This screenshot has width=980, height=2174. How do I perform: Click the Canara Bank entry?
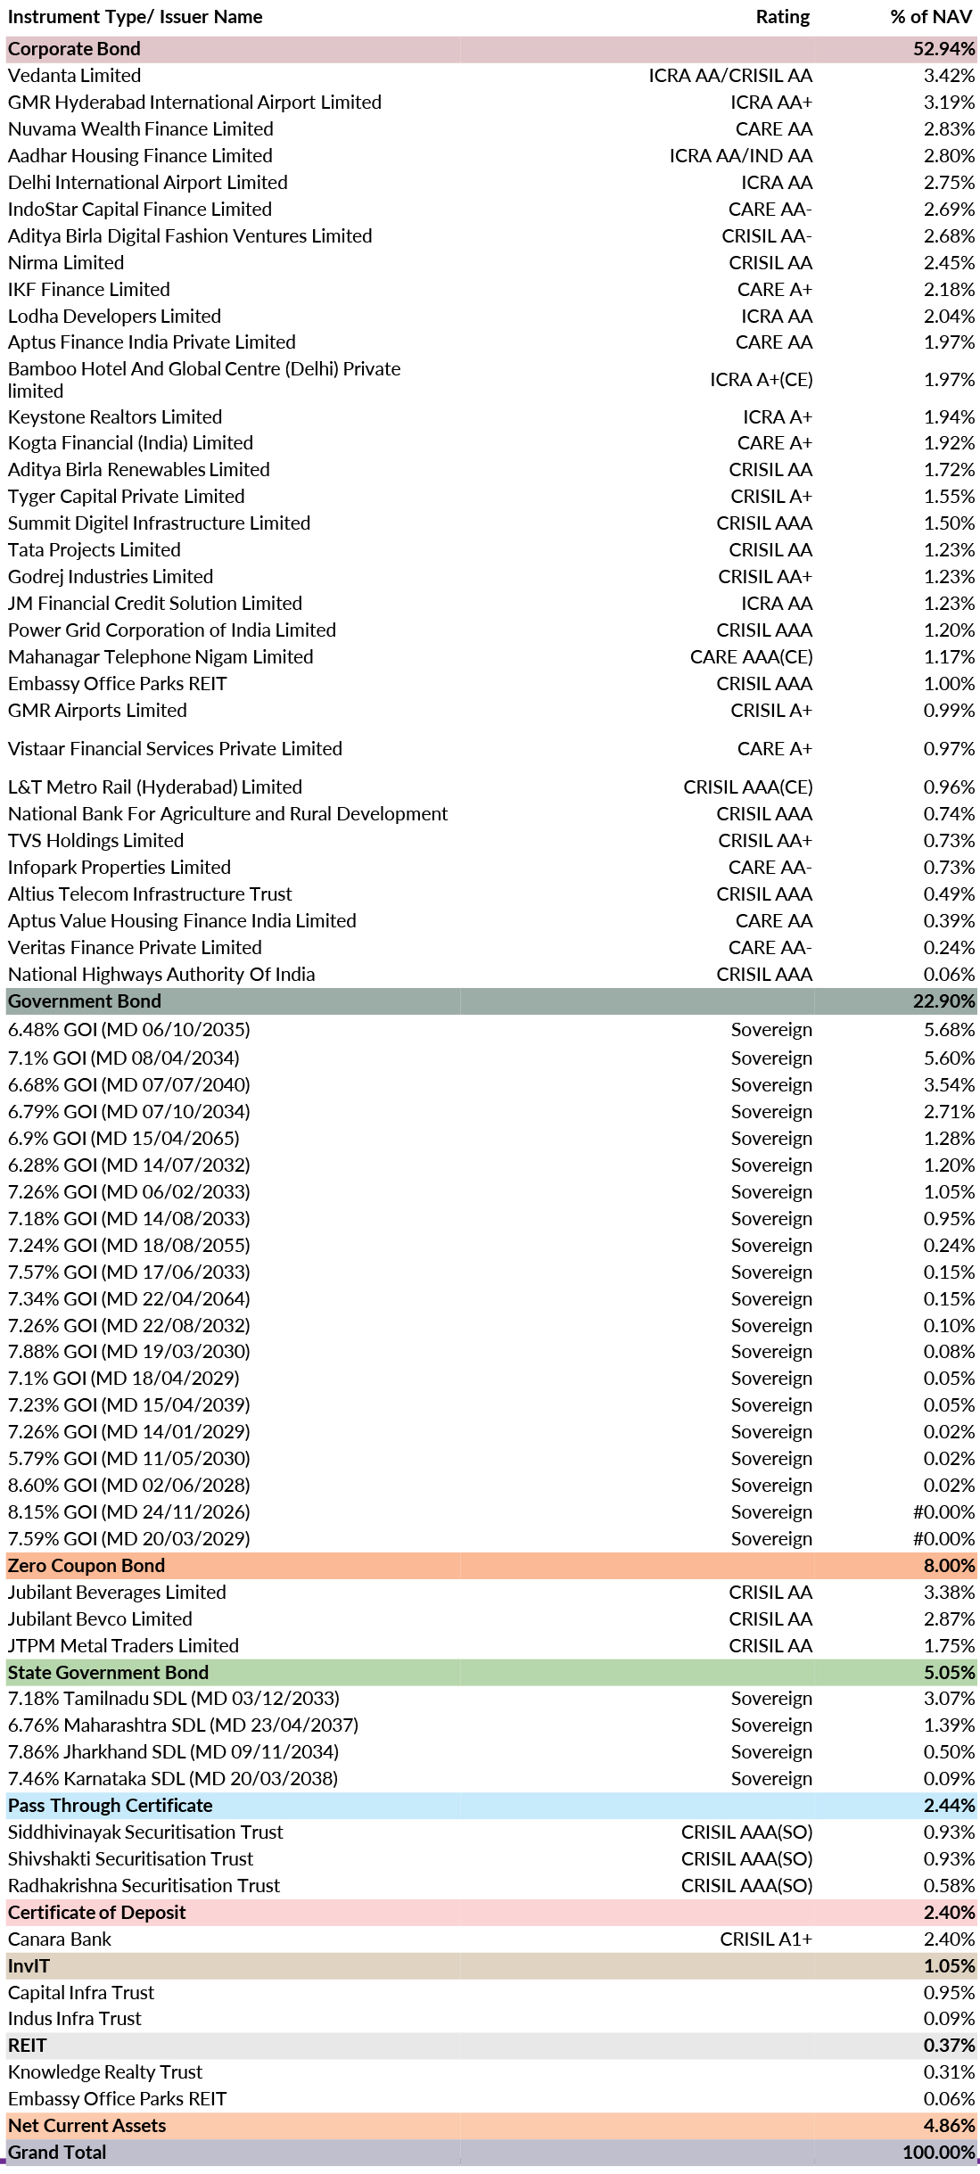click(x=60, y=1939)
